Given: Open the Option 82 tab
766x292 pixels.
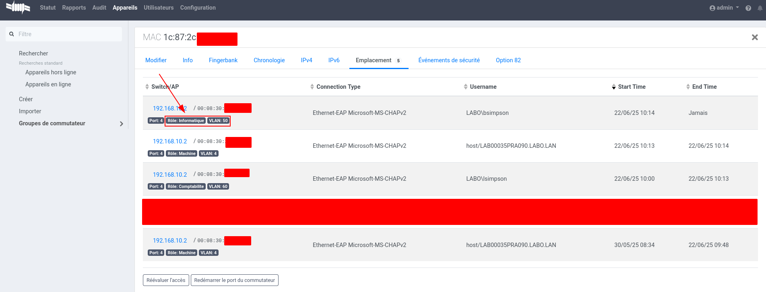Looking at the screenshot, I should point(508,60).
